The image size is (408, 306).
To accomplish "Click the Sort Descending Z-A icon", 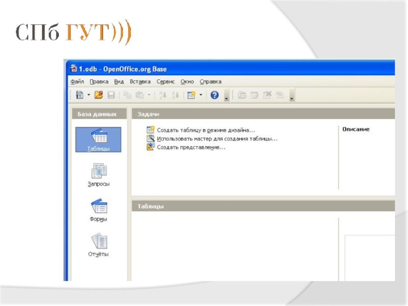I will (x=175, y=95).
